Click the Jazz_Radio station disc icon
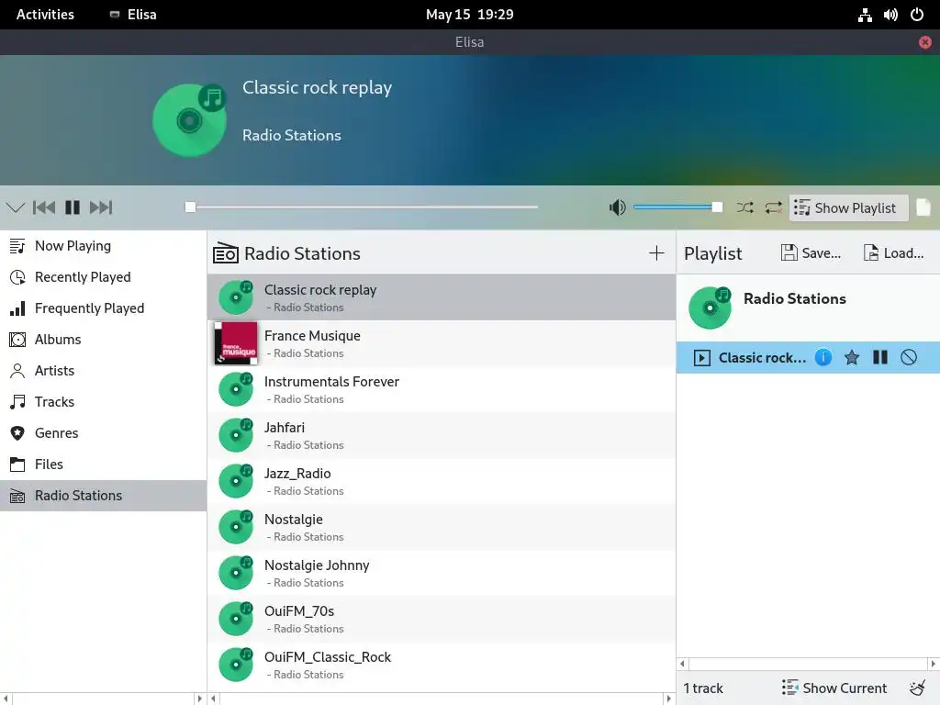940x705 pixels. [236, 481]
